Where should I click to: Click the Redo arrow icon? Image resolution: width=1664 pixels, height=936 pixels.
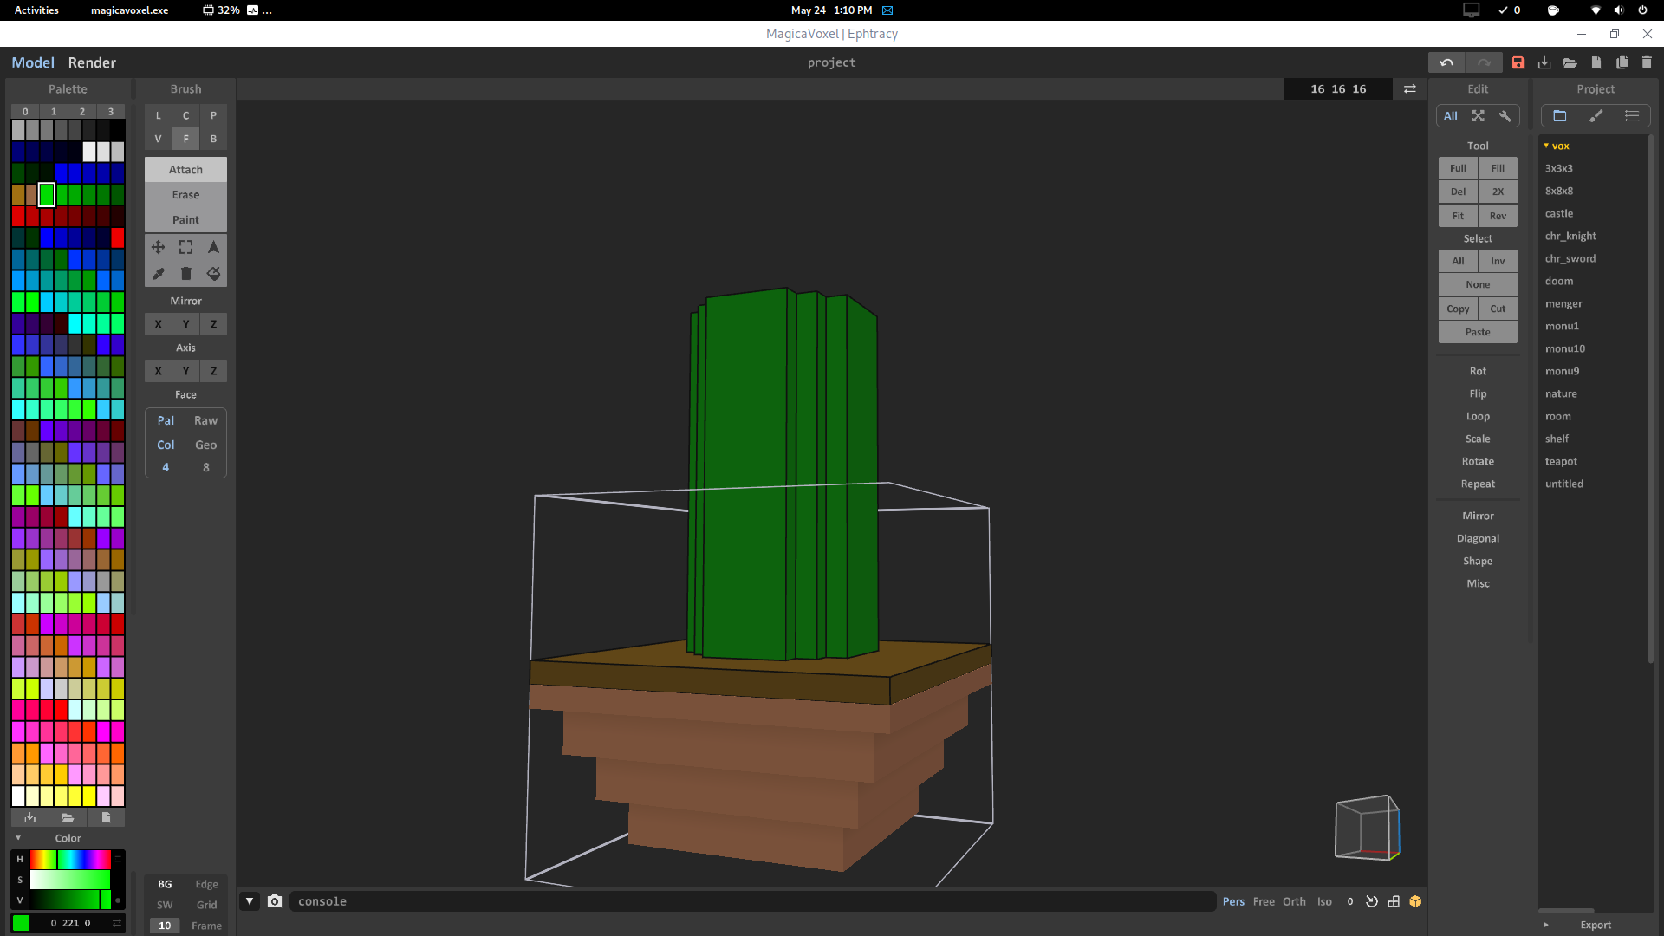pos(1484,62)
